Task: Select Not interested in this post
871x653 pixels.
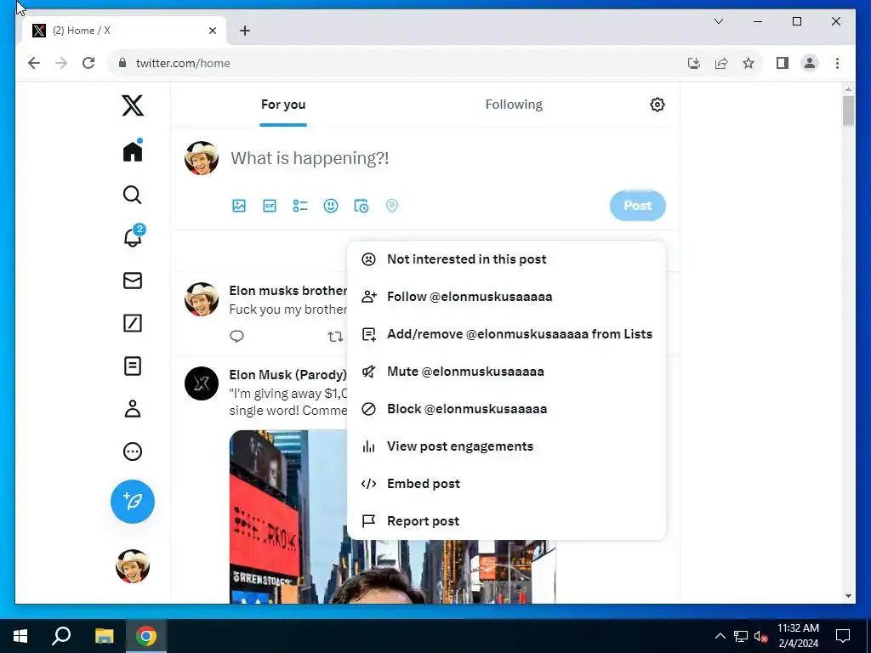Action: [x=506, y=258]
